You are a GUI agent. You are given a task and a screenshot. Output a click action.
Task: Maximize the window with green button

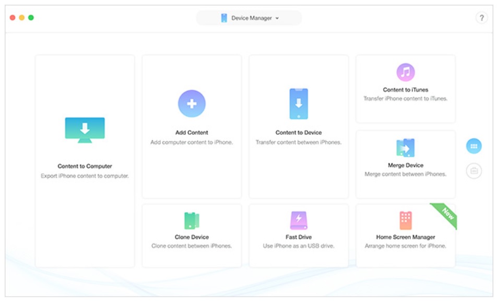coord(31,17)
